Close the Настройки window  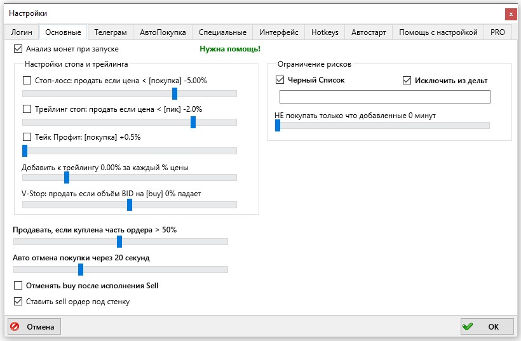click(x=510, y=13)
